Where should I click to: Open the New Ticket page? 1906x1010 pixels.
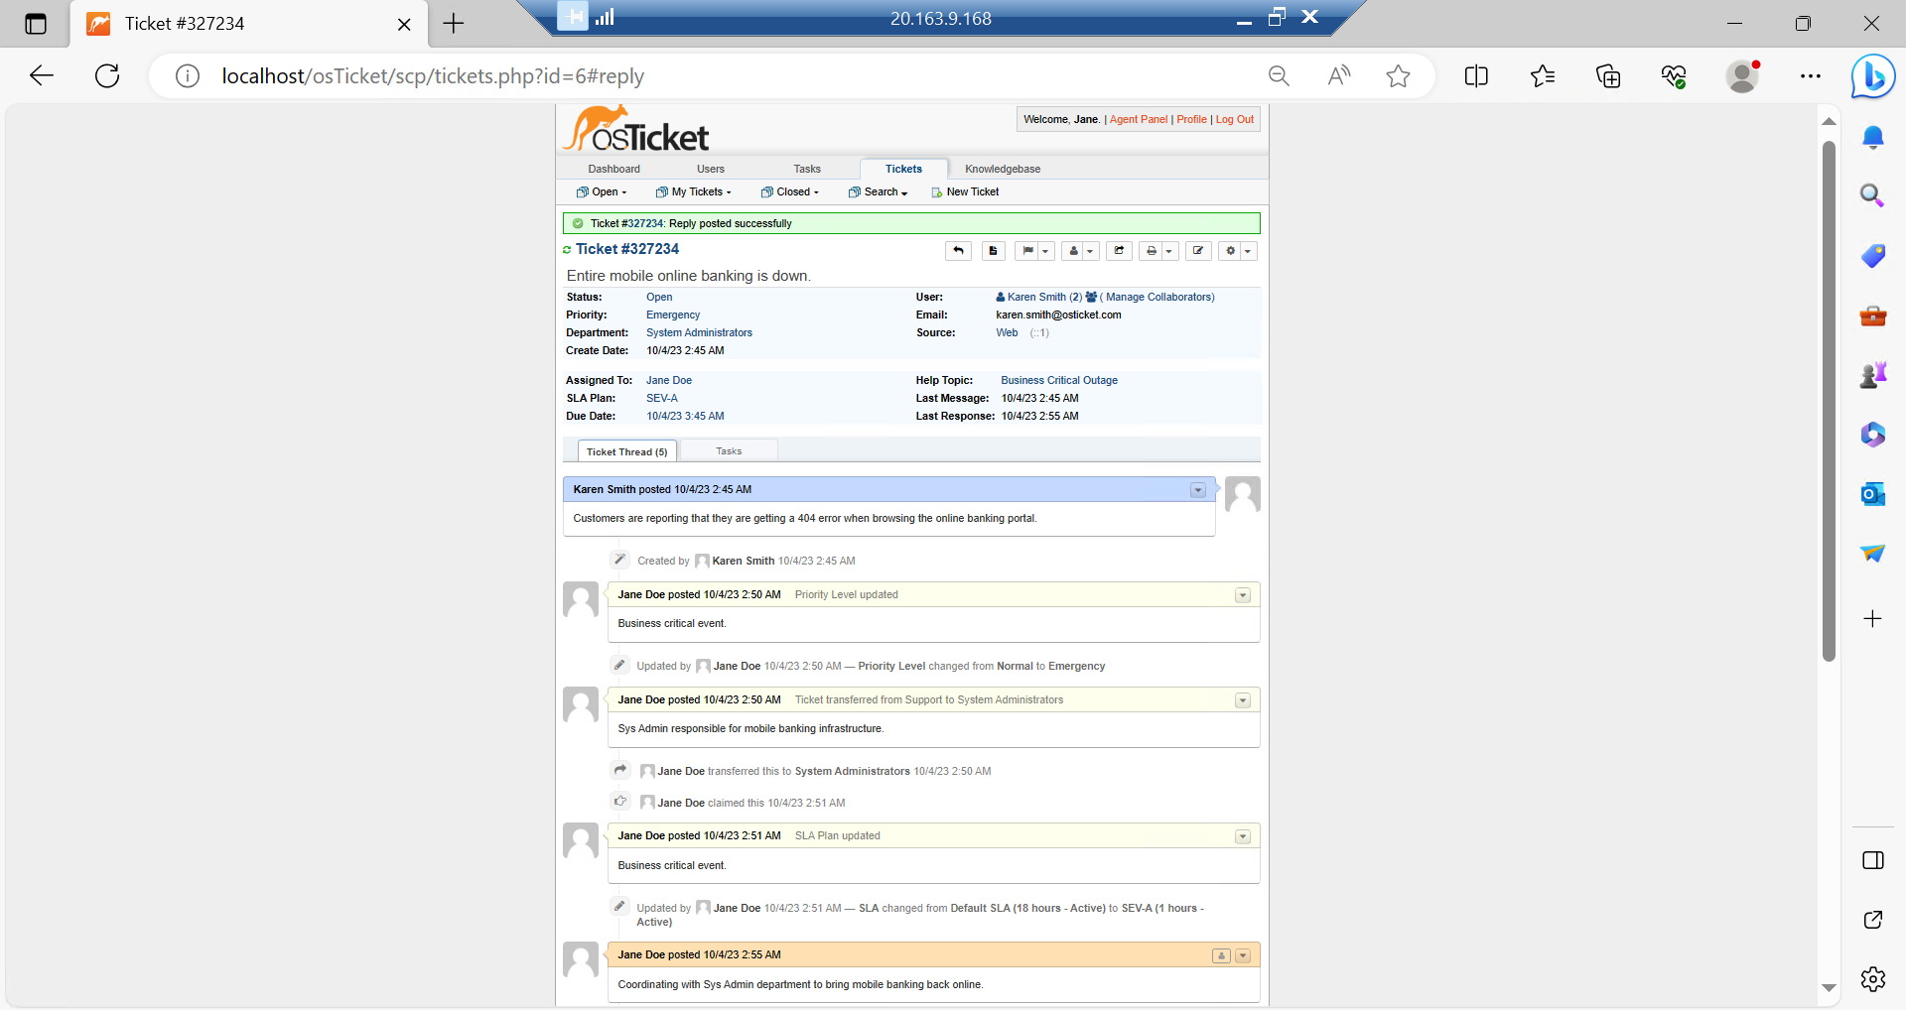point(971,191)
